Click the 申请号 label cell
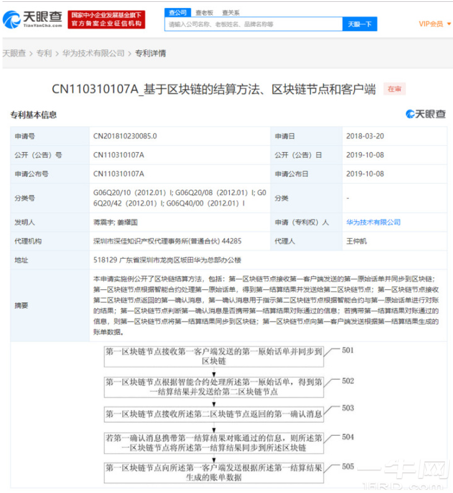This screenshot has height=493, width=453. click(50, 136)
